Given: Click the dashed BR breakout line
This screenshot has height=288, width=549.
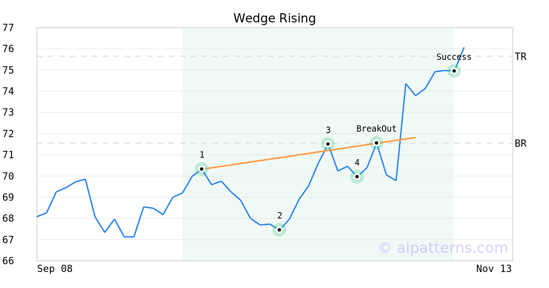Looking at the screenshot, I should (x=114, y=143).
